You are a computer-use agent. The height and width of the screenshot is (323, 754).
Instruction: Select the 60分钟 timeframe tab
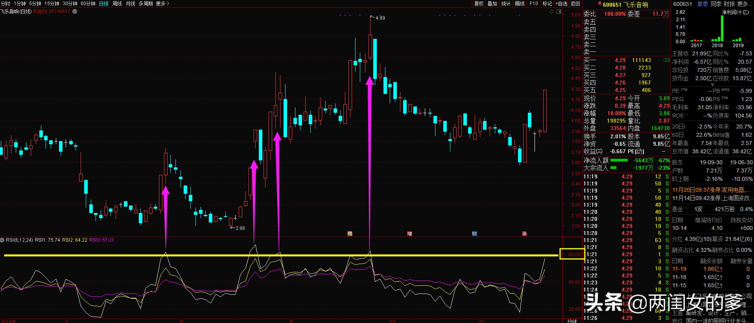point(88,4)
